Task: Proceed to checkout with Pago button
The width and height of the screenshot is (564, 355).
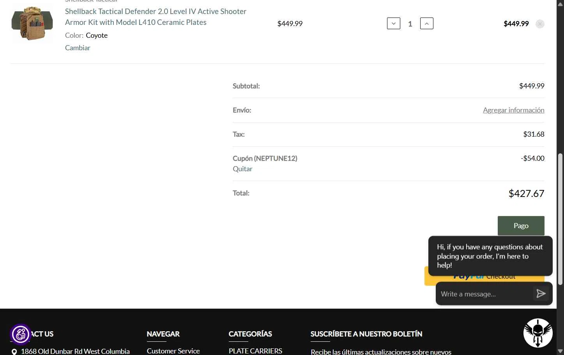Action: point(521,226)
